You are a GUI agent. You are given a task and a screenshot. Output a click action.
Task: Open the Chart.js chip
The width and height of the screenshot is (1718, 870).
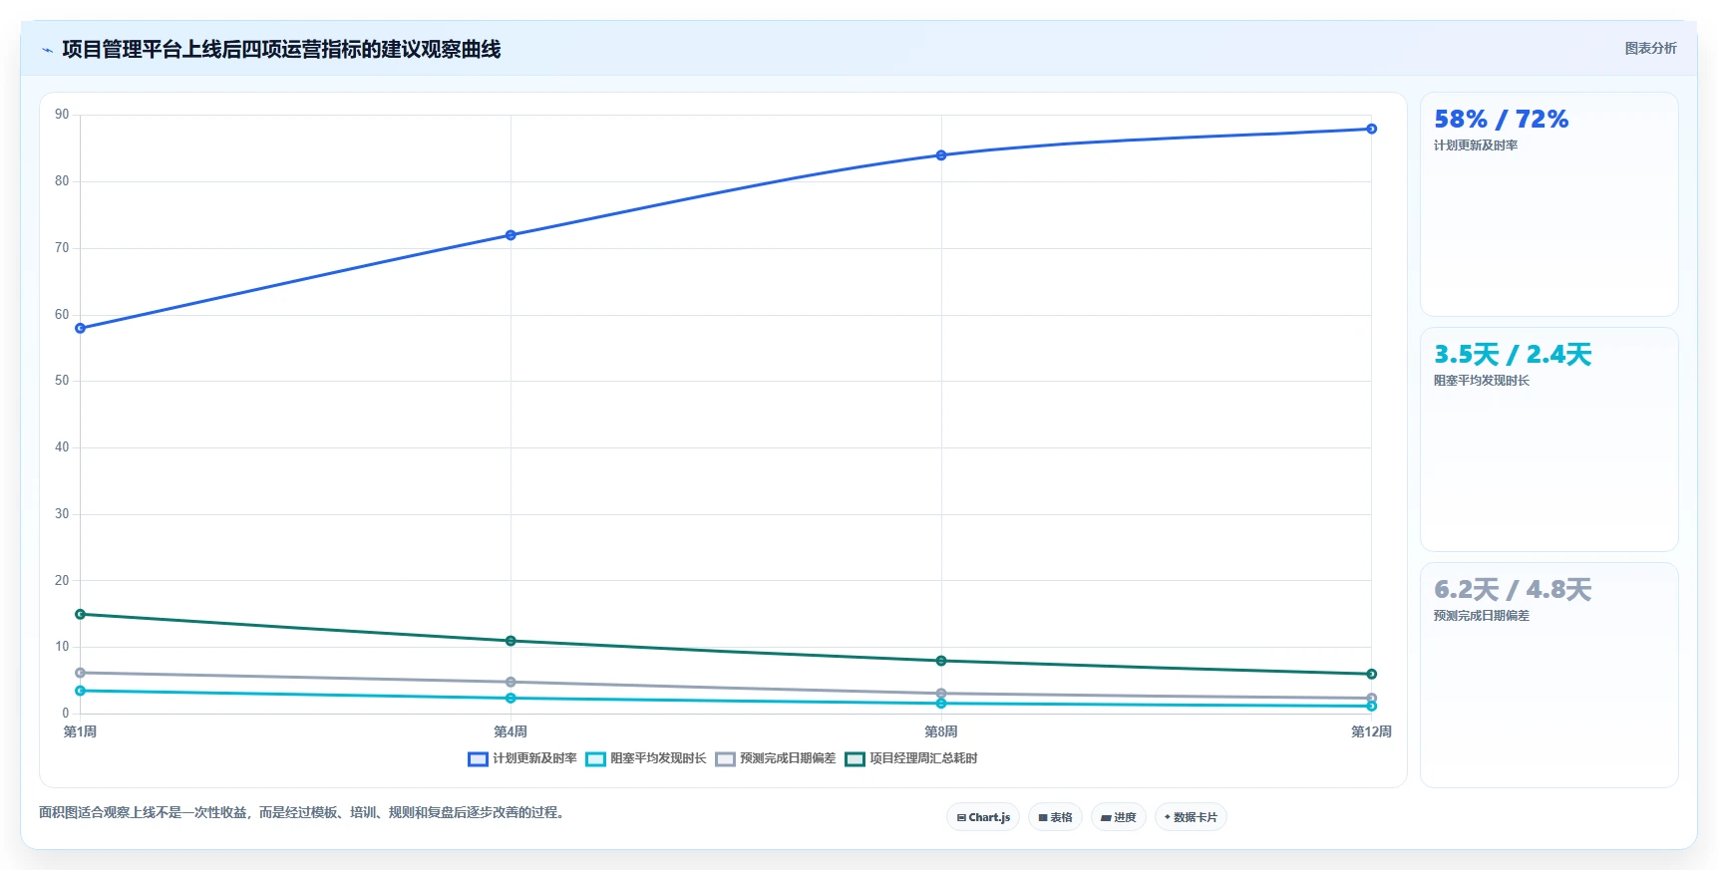click(983, 817)
